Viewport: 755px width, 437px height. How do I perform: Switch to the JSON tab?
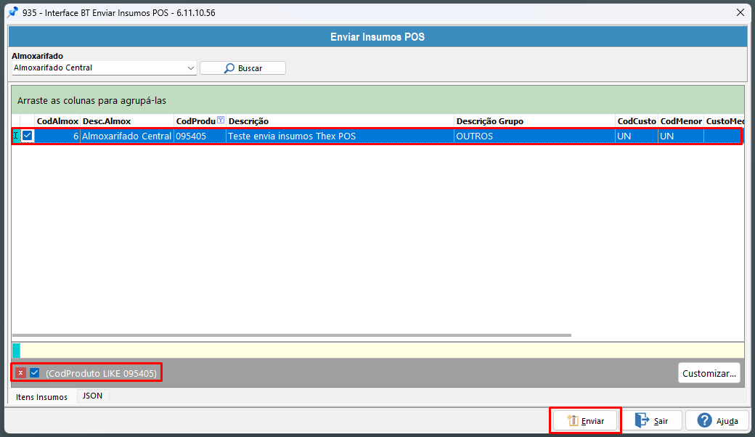(x=92, y=396)
